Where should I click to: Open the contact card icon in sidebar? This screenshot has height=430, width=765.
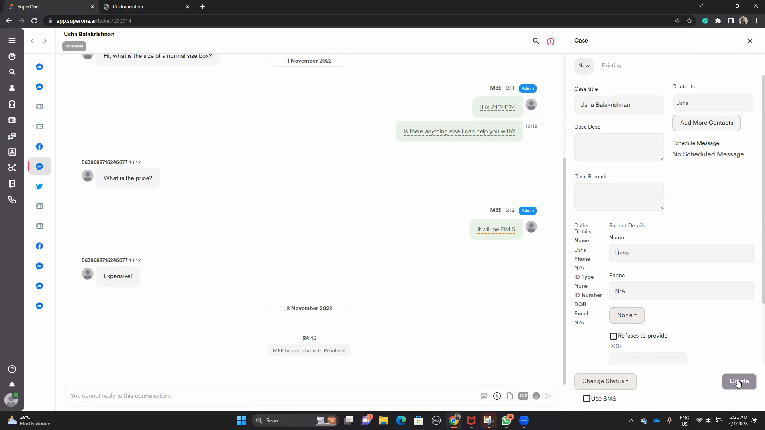coord(12,152)
